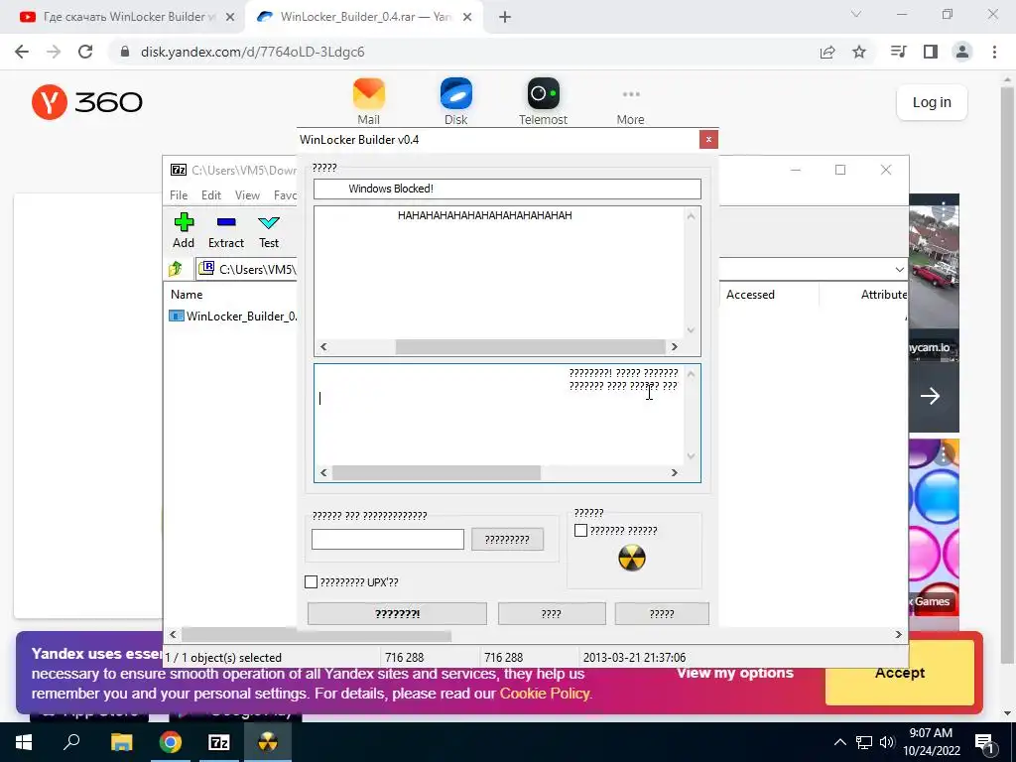Image resolution: width=1016 pixels, height=762 pixels.
Task: Click the up-folder arrow icon in 7-Zip
Action: pyautogui.click(x=176, y=268)
